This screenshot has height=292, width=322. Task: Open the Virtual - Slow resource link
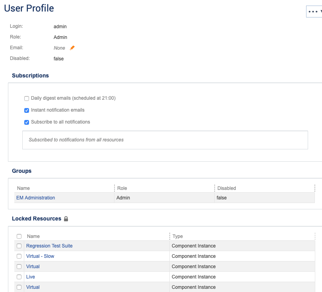(x=40, y=256)
